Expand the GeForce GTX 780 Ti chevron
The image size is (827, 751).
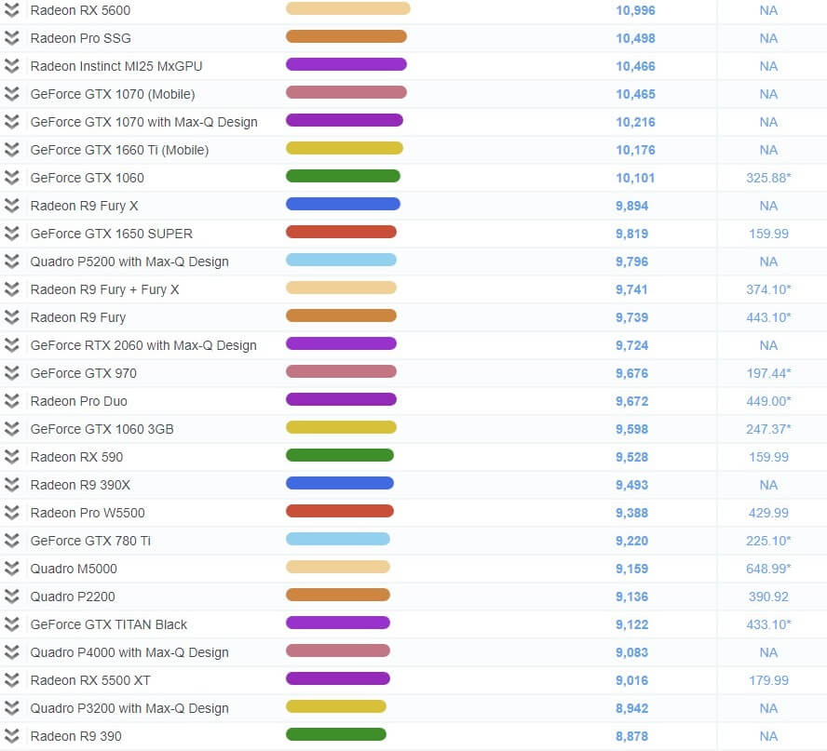coord(11,541)
